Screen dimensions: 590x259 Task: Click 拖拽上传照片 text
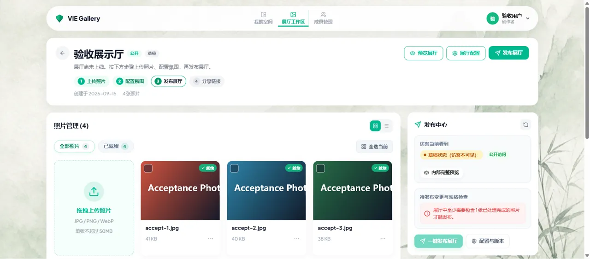(94, 211)
